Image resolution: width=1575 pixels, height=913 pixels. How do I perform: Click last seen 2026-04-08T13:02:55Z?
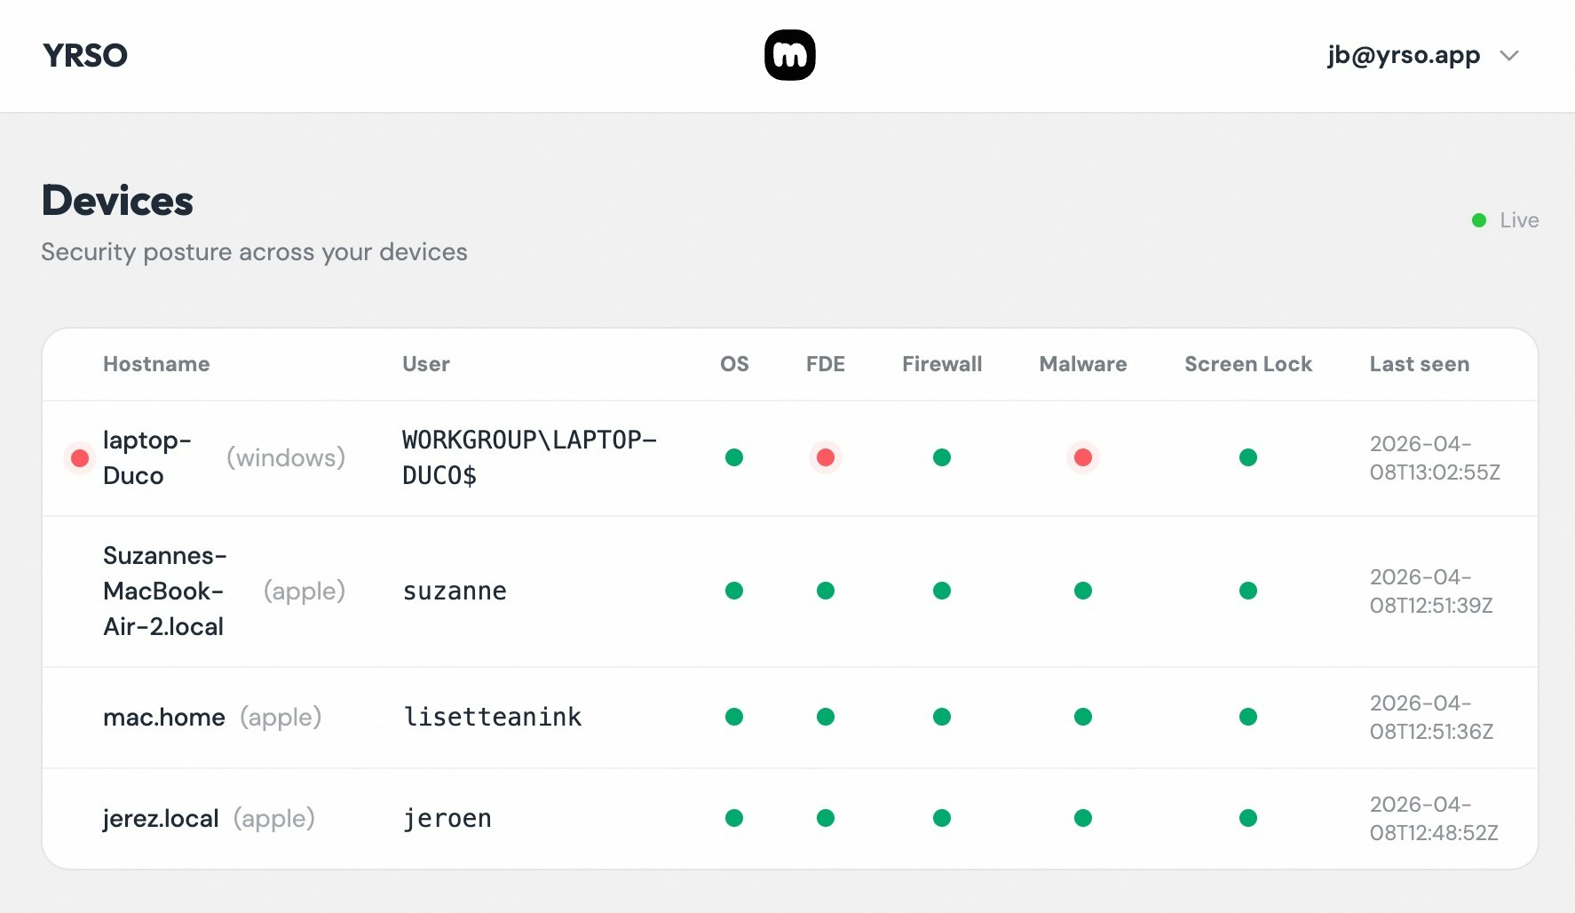1435,458
